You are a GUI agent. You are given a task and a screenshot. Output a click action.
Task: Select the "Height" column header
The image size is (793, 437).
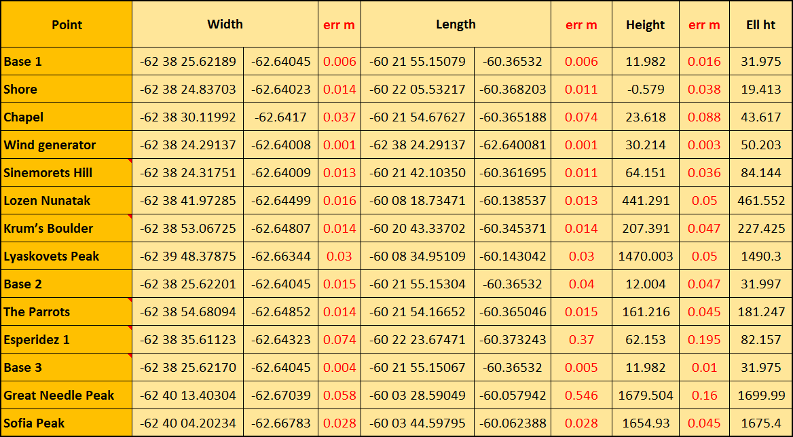click(645, 25)
